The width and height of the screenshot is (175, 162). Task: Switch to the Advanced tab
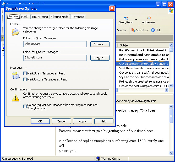(78, 17)
